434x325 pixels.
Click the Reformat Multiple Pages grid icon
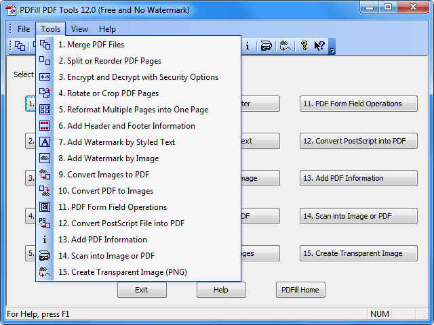pyautogui.click(x=45, y=110)
